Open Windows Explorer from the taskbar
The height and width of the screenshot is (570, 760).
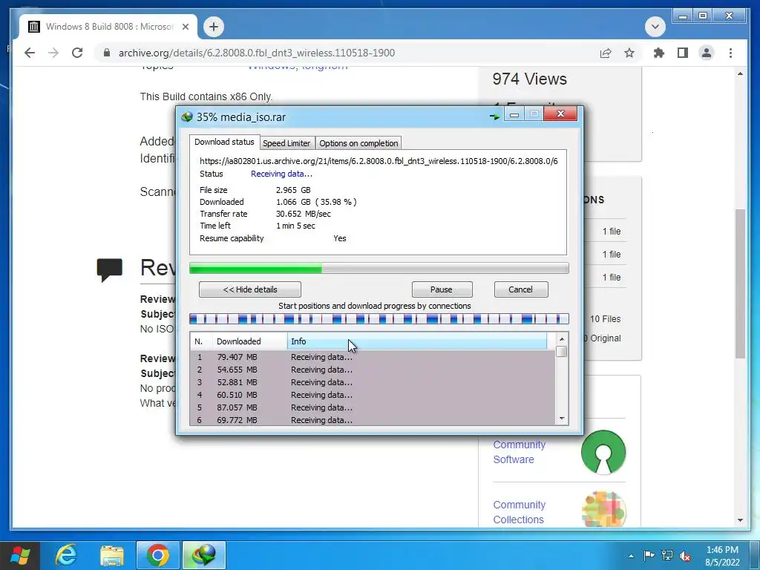coord(111,555)
